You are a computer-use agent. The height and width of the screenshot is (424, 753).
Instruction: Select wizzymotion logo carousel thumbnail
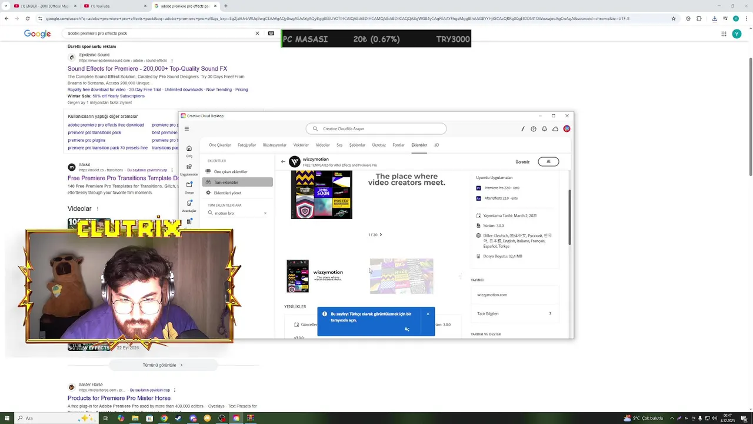(x=315, y=276)
